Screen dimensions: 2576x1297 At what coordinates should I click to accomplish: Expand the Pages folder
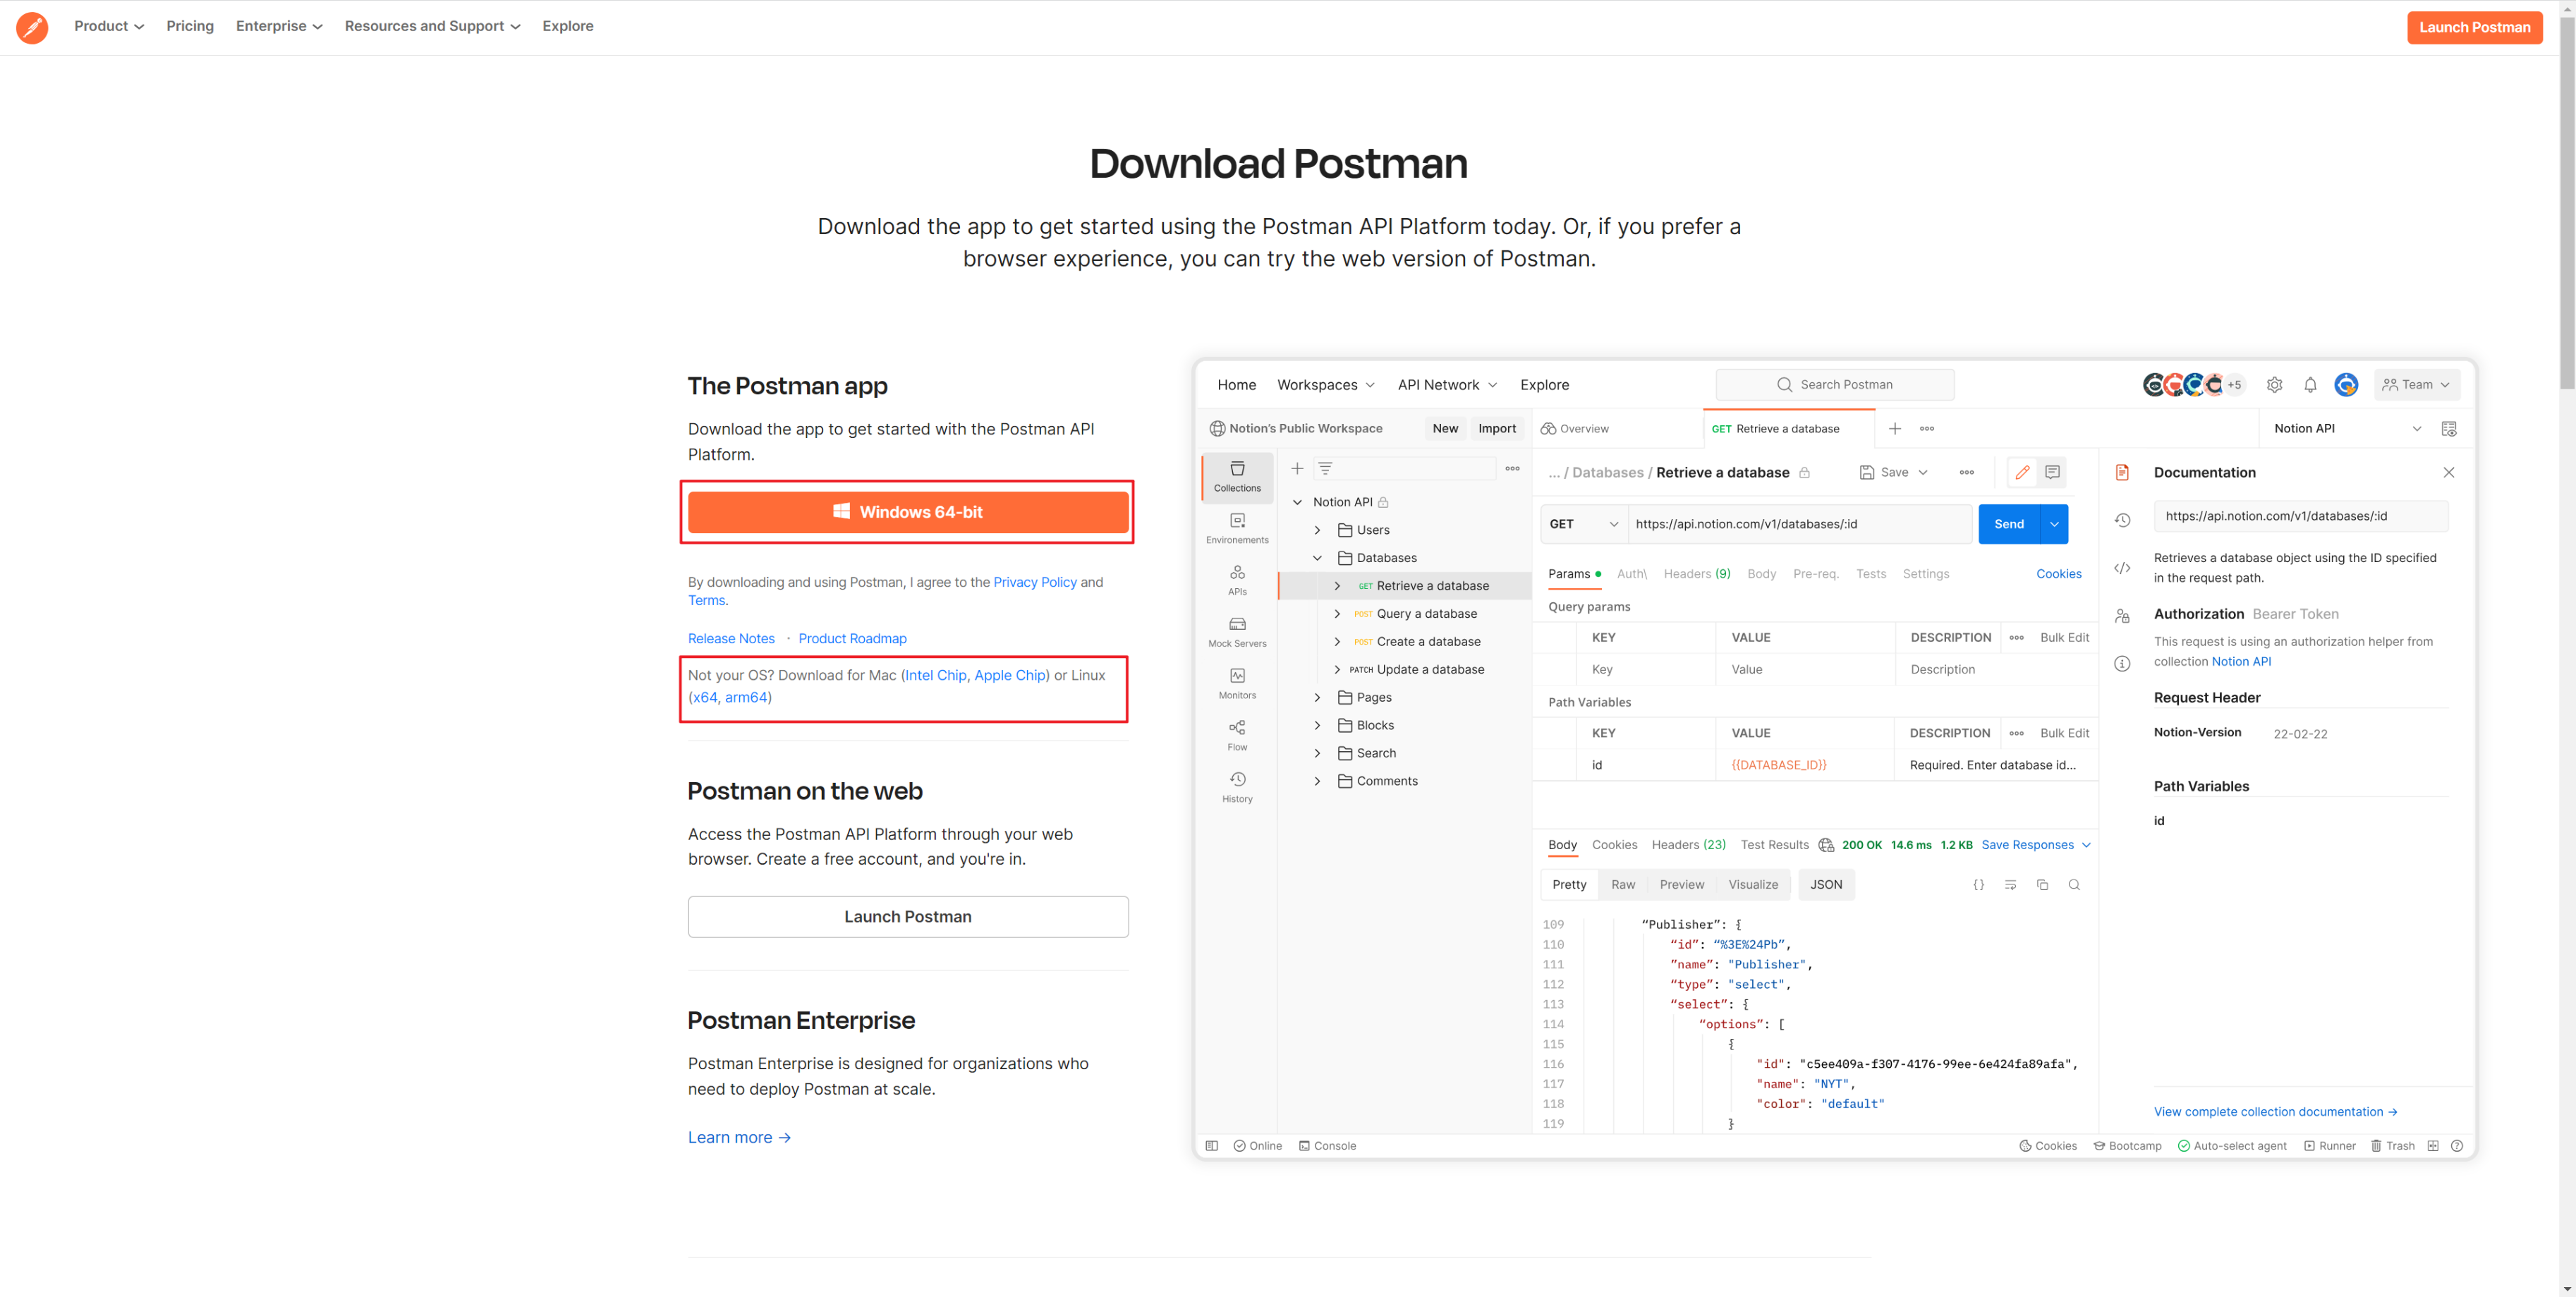click(1317, 697)
